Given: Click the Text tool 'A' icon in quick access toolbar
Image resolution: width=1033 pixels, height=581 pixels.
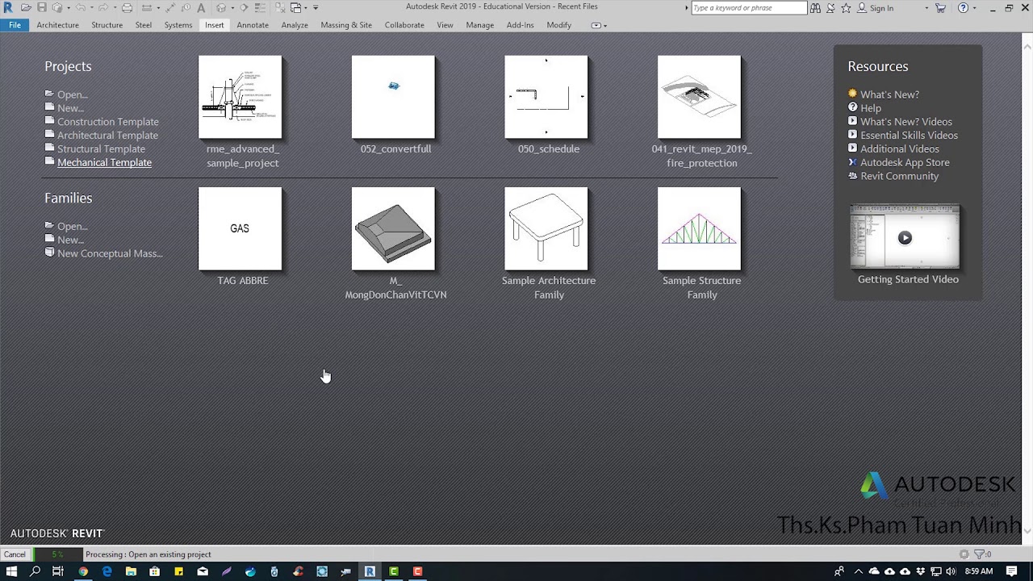Looking at the screenshot, I should pos(201,8).
